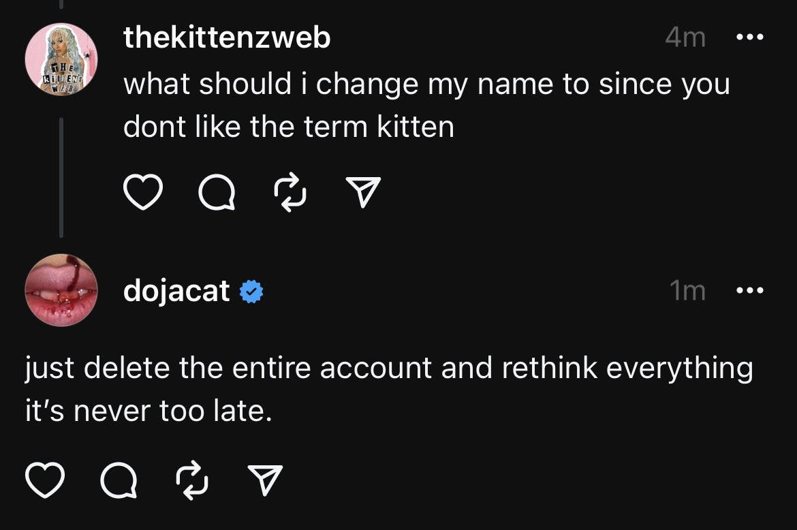This screenshot has width=797, height=530.
Task: Click dojacat's blue verified badge
Action: click(252, 292)
